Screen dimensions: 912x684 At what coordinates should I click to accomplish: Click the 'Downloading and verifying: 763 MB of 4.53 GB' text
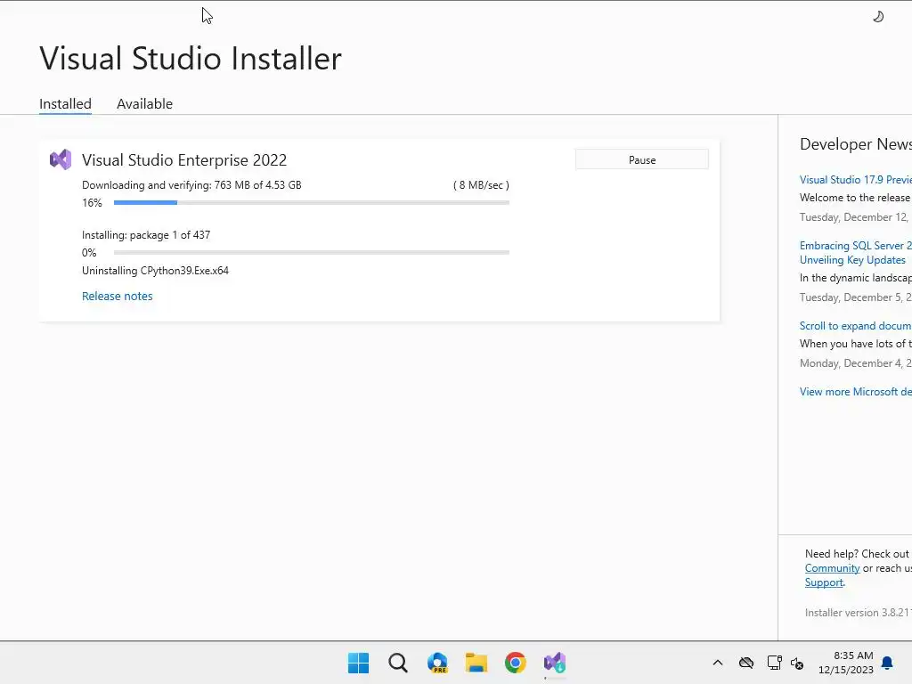click(x=191, y=185)
